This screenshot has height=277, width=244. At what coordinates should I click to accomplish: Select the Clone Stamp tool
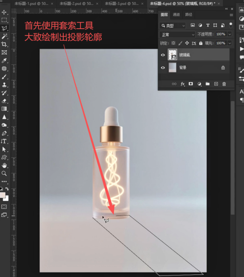coord(4,85)
